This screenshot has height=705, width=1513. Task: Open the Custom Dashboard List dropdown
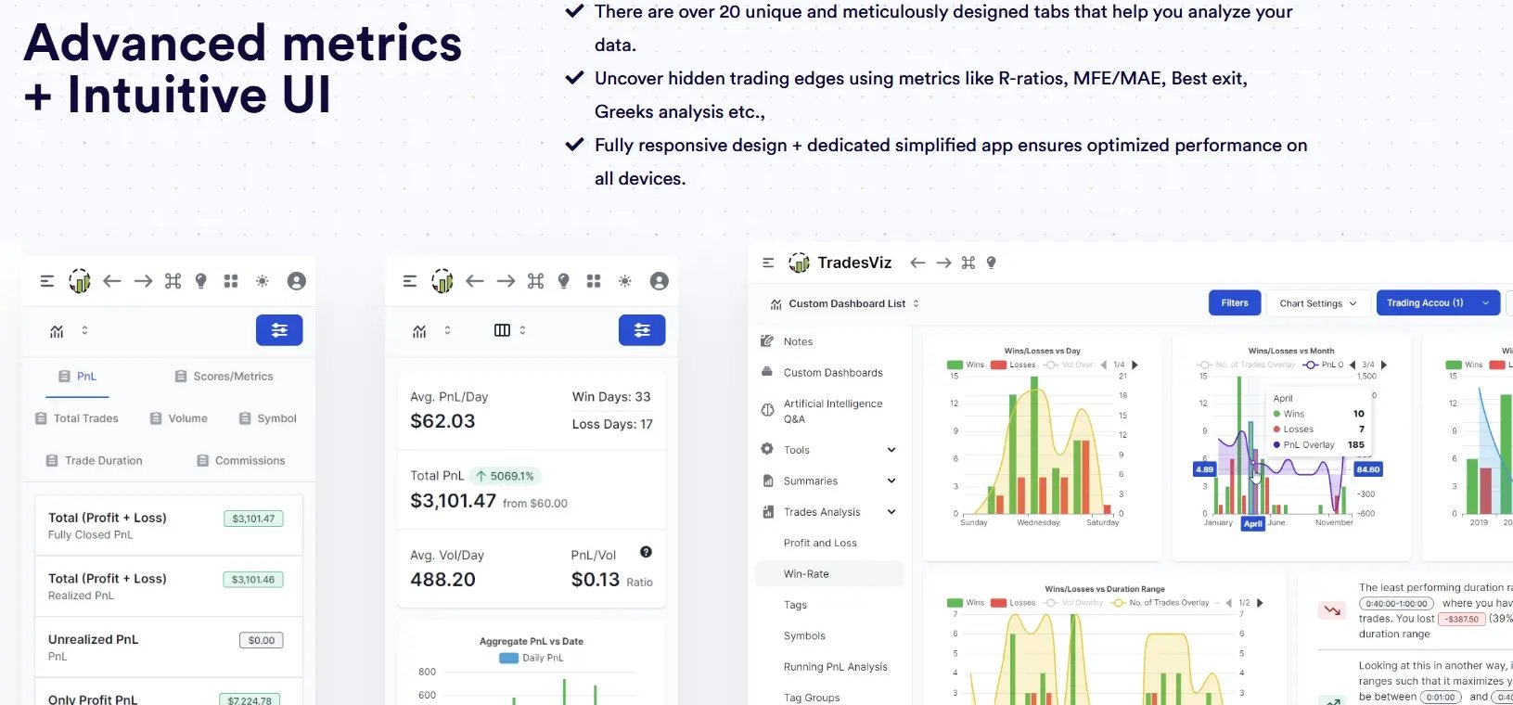[x=844, y=303]
